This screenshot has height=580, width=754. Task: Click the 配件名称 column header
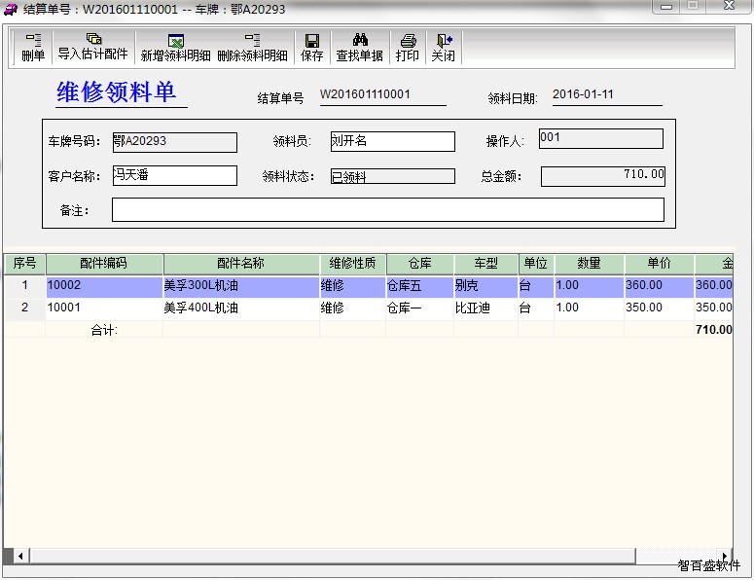tap(241, 264)
